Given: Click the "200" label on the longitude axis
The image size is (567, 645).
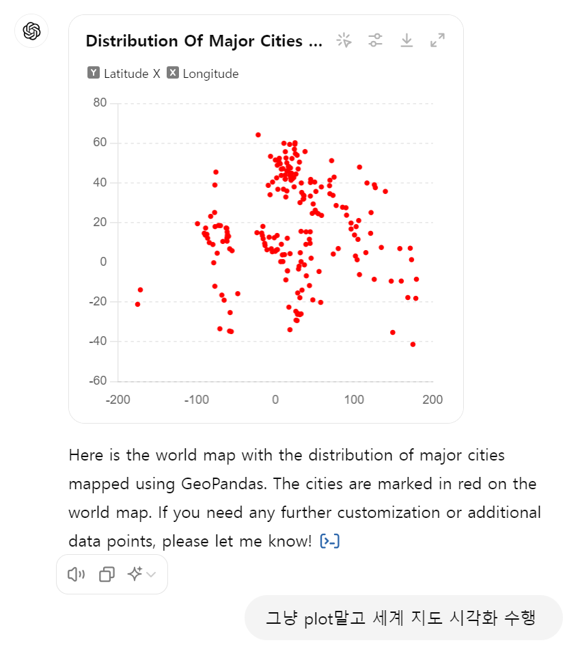Looking at the screenshot, I should [x=432, y=400].
